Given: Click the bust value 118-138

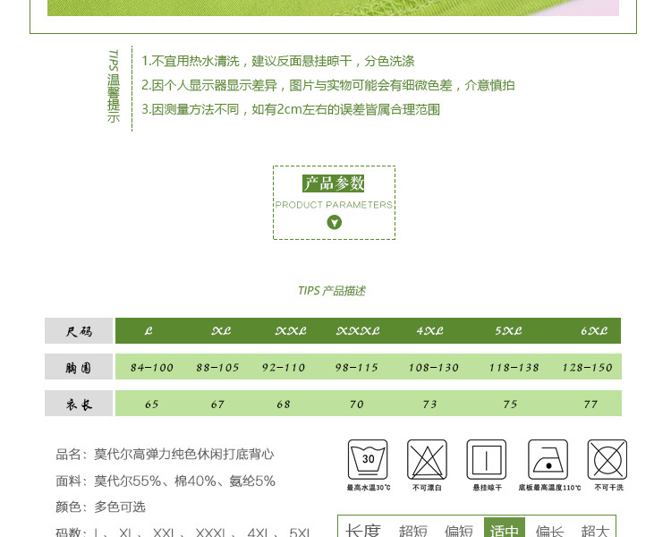Looking at the screenshot, I should [514, 368].
